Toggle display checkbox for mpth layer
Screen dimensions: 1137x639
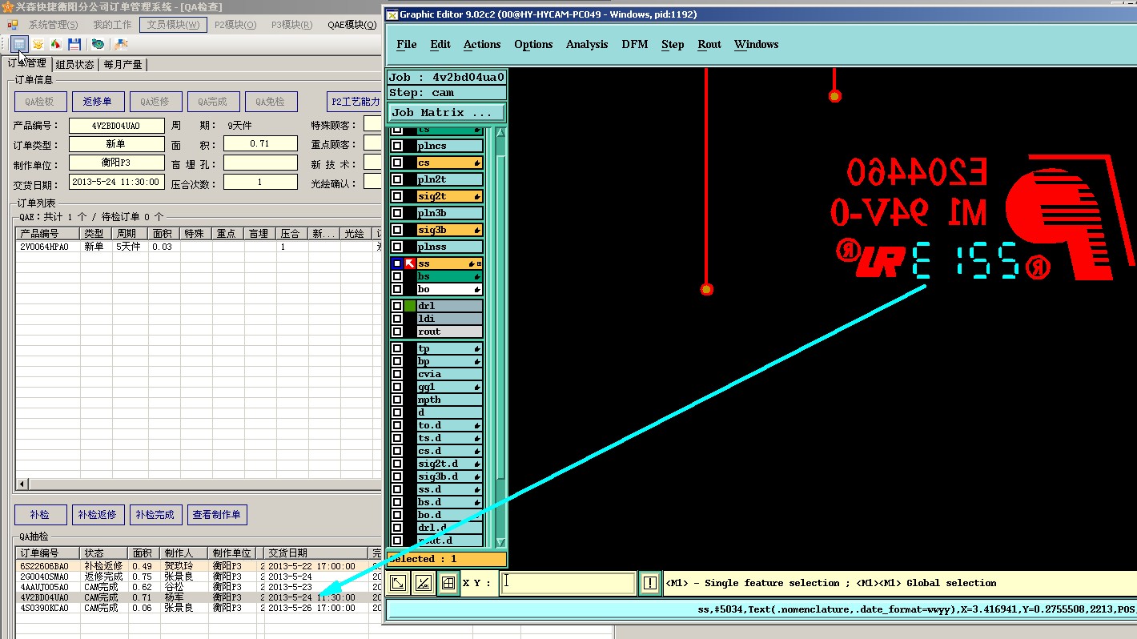click(397, 400)
